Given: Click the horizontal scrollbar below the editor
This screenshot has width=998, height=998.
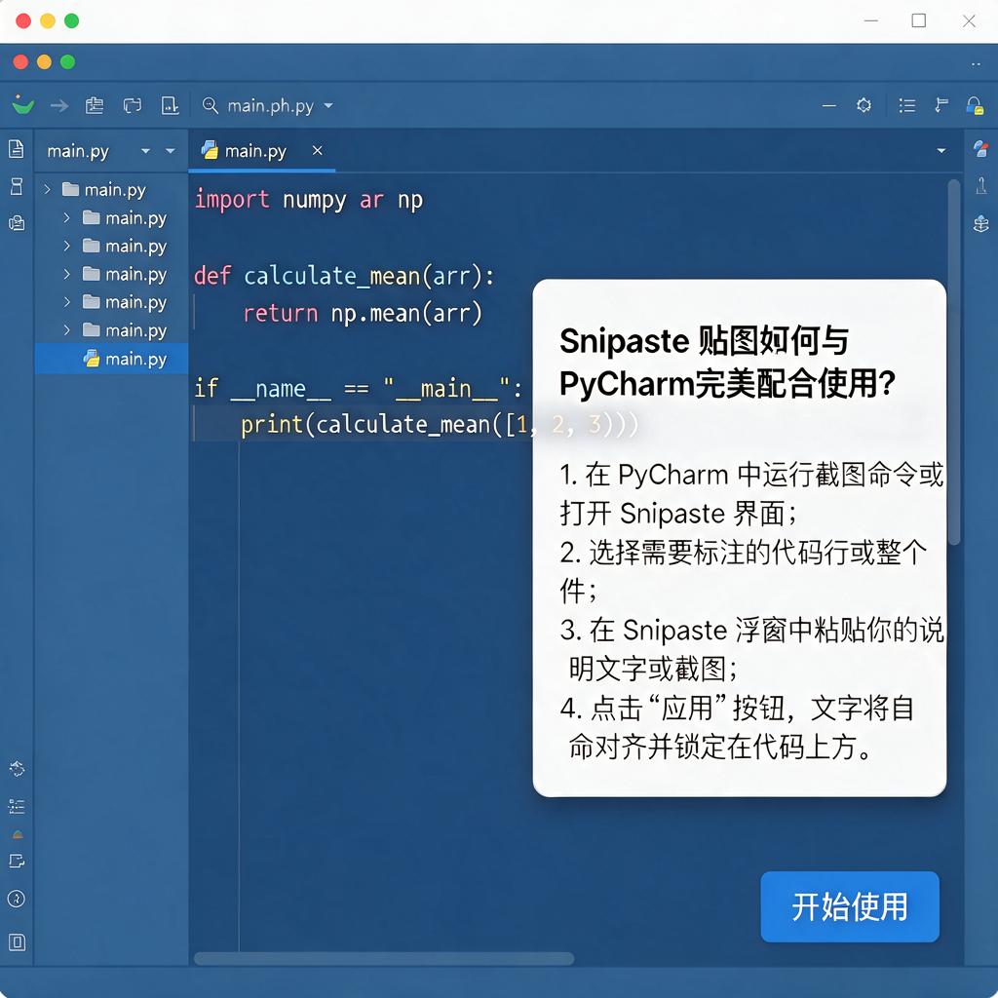Looking at the screenshot, I should coord(384,959).
